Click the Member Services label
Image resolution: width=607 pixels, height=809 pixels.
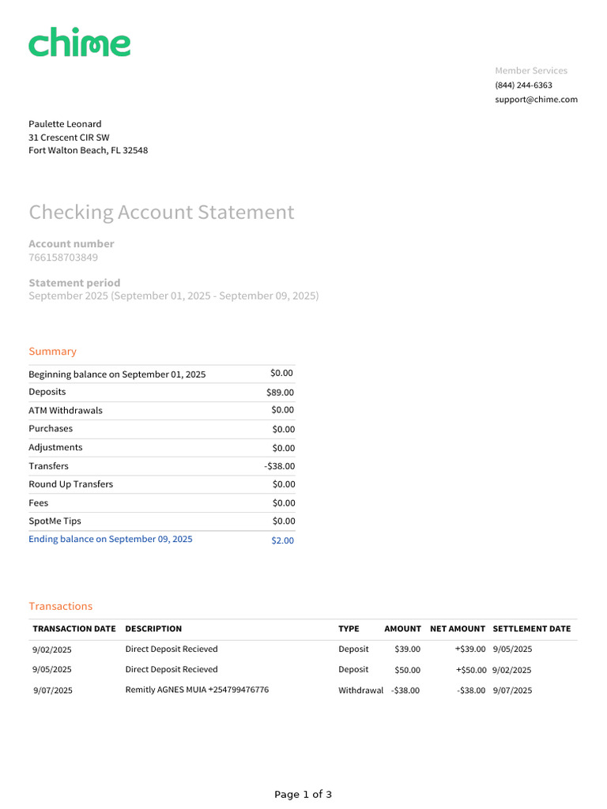pyautogui.click(x=530, y=71)
